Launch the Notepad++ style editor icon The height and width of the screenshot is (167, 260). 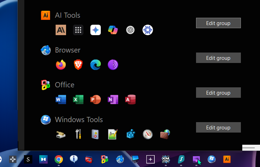click(113, 134)
